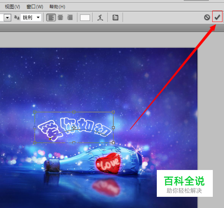Open the 视图(V) menu
224x208 pixels.
pyautogui.click(x=12, y=7)
